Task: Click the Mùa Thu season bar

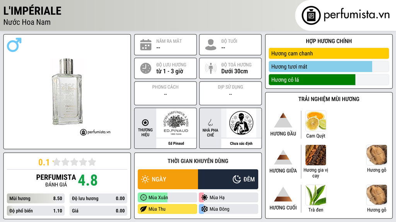Action: 167,209
